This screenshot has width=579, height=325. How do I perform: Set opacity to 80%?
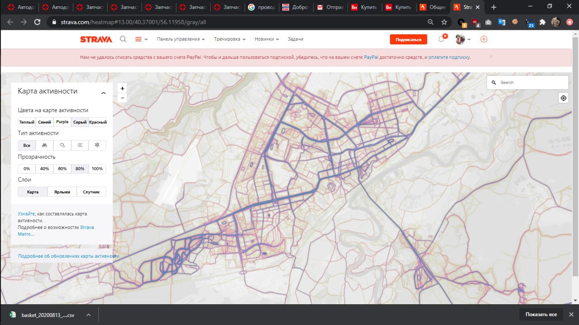pos(80,169)
